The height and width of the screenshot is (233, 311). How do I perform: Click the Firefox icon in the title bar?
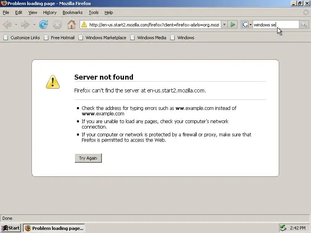[x=3, y=3]
